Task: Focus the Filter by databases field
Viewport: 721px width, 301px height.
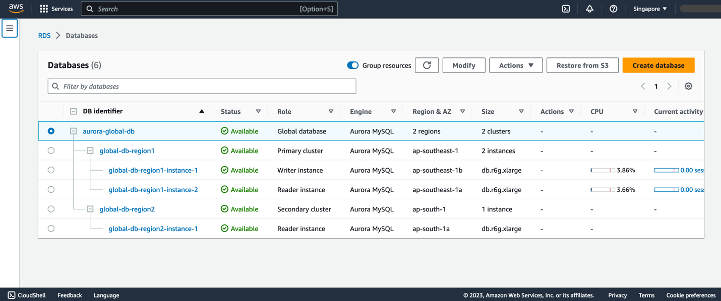Action: pyautogui.click(x=202, y=86)
